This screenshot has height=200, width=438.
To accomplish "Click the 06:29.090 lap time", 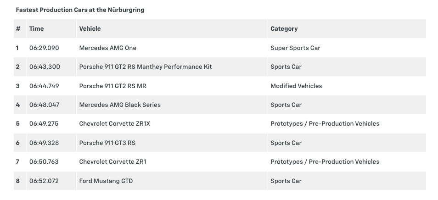I will (x=44, y=48).
